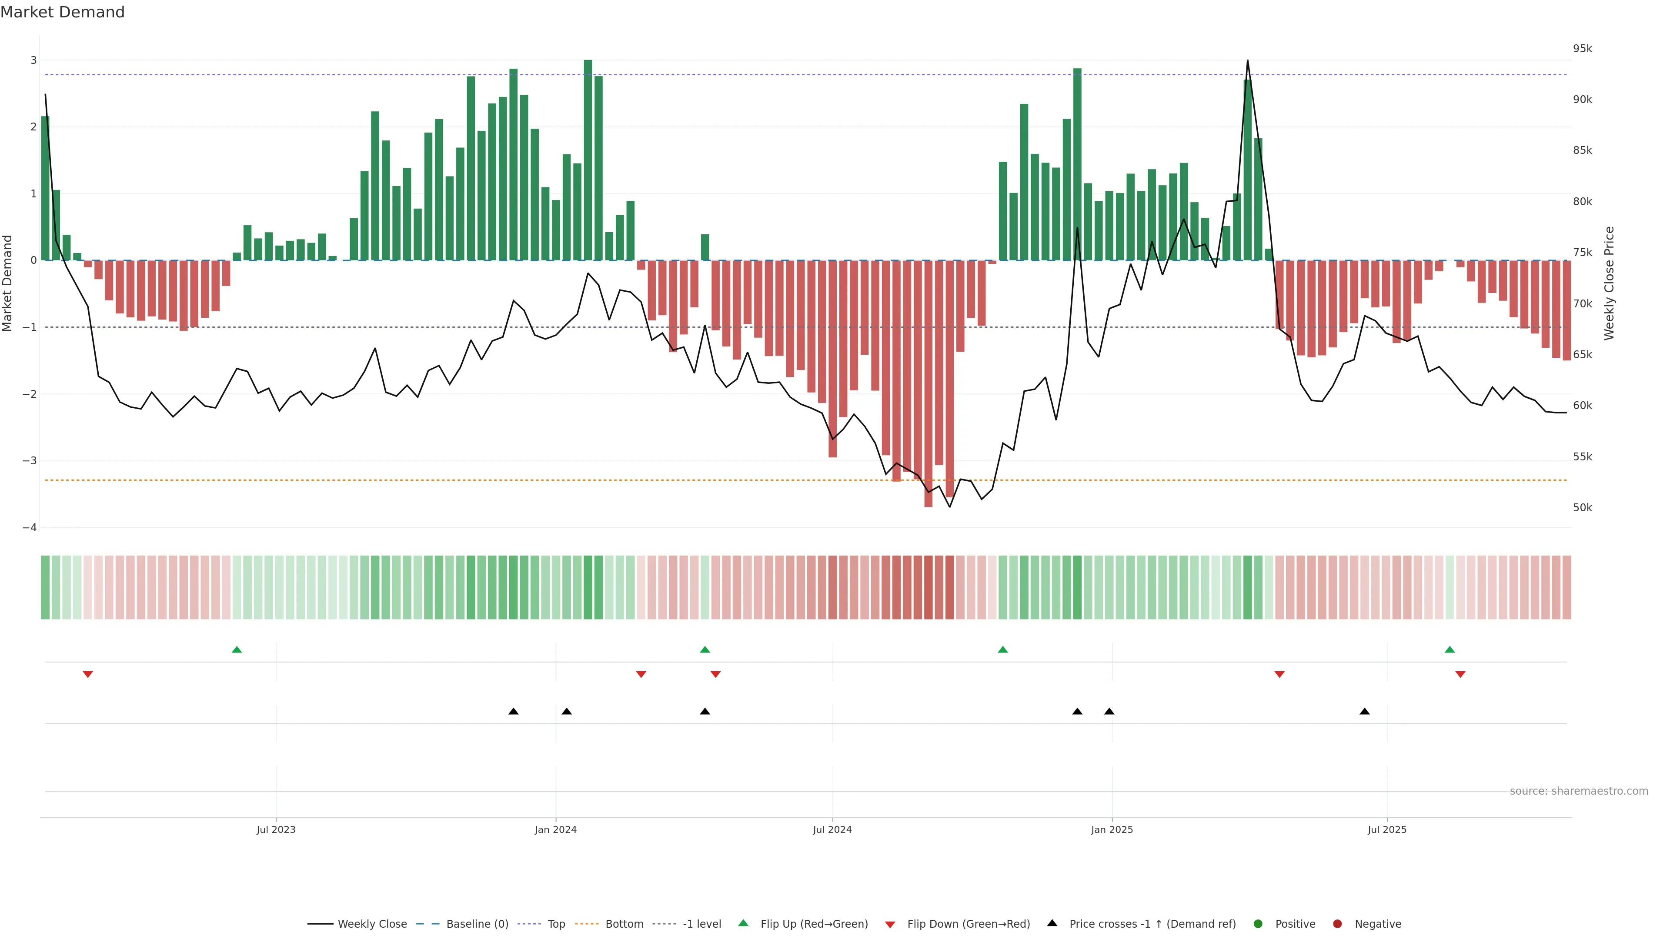Click the Market Demand chart title
Screen dimensions: 1670x939
(x=62, y=12)
